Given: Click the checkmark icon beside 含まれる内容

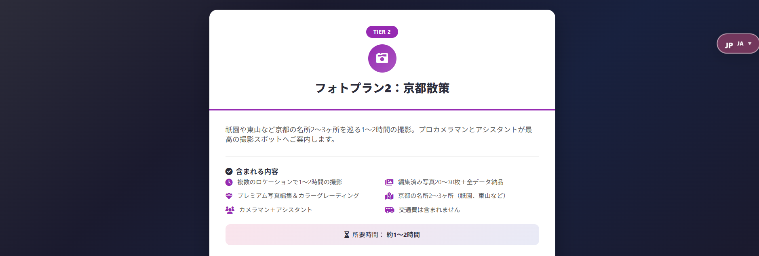Looking at the screenshot, I should click(229, 171).
